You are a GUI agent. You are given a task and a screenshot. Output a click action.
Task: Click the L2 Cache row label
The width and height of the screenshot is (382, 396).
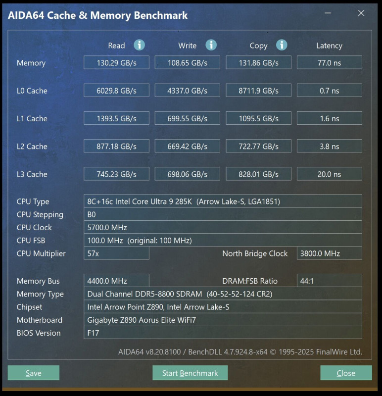(32, 146)
